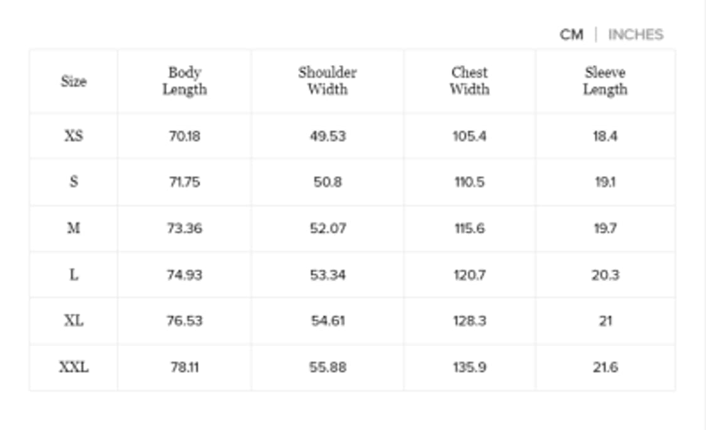Viewport: 706px width, 430px height.
Task: Click the 21.6 sleeve length cell
Action: click(605, 367)
